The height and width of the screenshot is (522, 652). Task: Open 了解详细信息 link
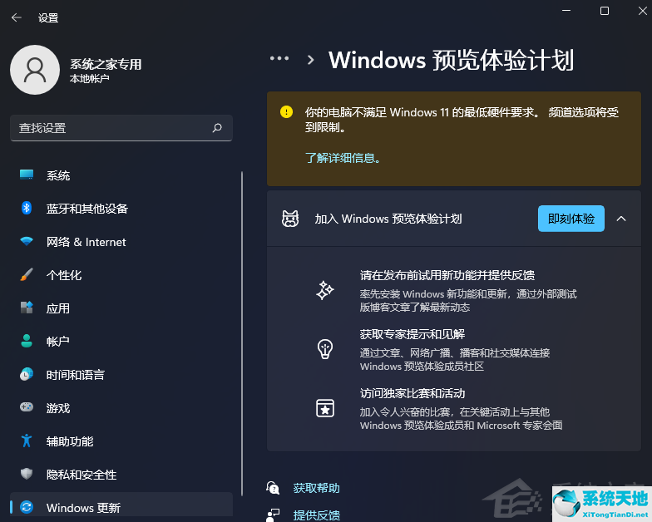343,158
